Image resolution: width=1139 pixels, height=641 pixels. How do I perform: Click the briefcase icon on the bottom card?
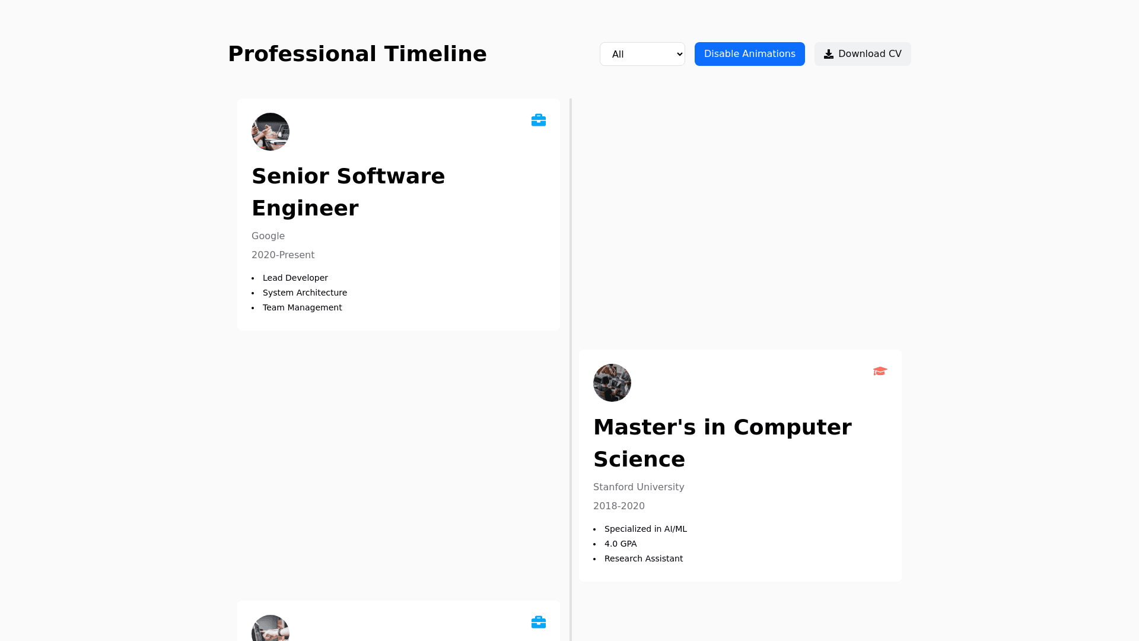pos(538,622)
